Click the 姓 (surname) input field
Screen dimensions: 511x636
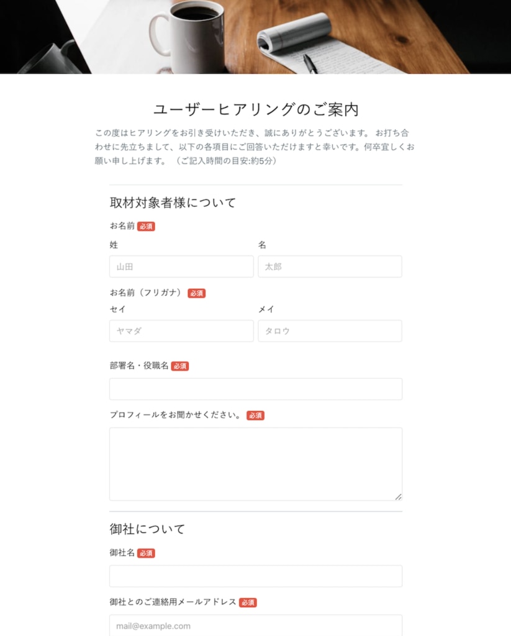[x=181, y=266]
